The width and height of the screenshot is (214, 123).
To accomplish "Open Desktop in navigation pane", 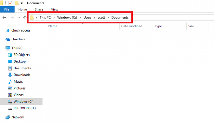I will tap(20, 61).
